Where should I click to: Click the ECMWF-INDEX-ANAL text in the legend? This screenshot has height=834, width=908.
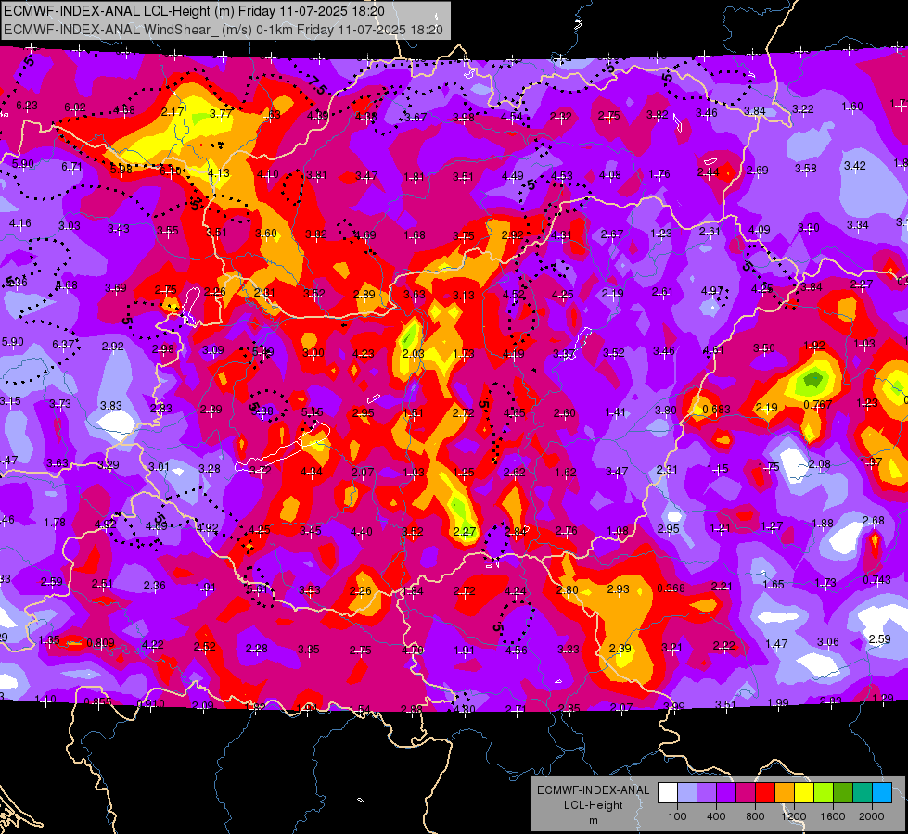(593, 790)
